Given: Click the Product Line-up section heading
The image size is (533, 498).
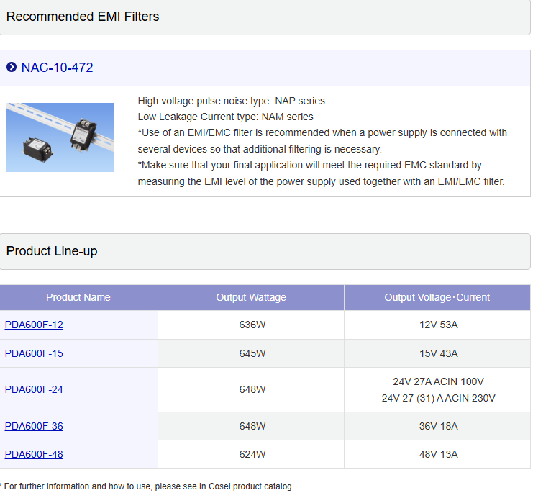Looking at the screenshot, I should pyautogui.click(x=52, y=251).
